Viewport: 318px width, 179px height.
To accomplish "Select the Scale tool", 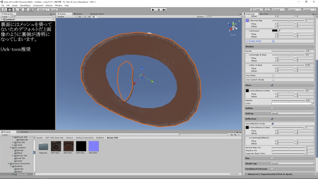I will pyautogui.click(x=20, y=10).
